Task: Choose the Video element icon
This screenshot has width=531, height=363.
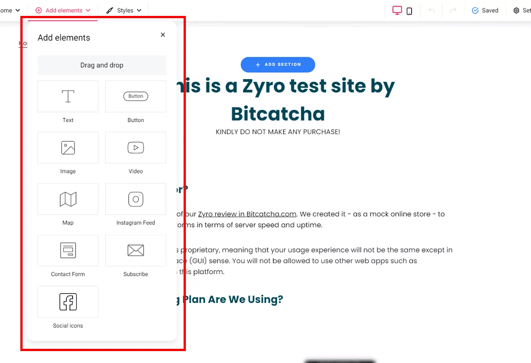Action: (x=136, y=148)
